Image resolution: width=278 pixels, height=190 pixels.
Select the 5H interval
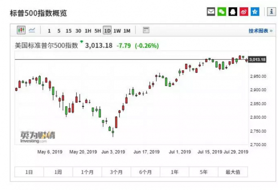pyautogui.click(x=97, y=31)
